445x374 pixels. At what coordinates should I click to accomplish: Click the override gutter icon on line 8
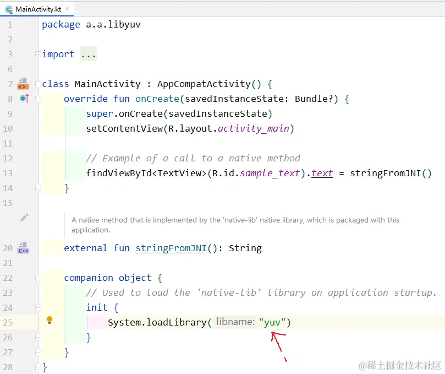coord(24,99)
